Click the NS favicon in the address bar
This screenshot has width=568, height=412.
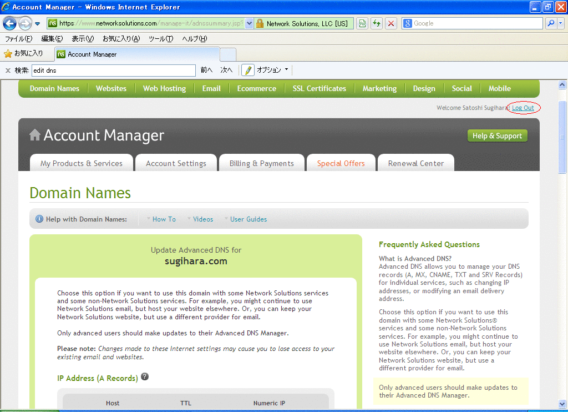53,23
